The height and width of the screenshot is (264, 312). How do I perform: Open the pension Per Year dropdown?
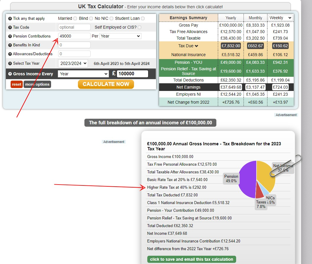120,36
